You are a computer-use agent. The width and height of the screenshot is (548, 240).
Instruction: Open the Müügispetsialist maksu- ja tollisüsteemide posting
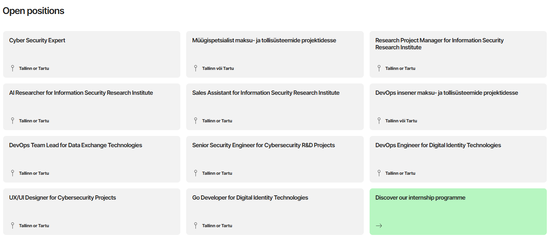click(x=275, y=54)
